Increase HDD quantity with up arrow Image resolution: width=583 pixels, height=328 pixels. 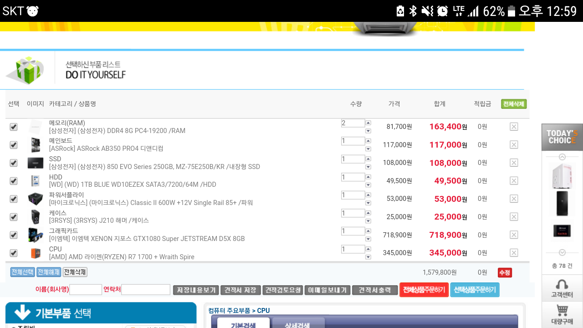(368, 177)
